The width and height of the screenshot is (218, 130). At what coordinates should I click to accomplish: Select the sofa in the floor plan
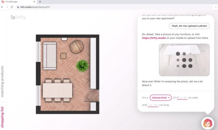tap(50, 56)
